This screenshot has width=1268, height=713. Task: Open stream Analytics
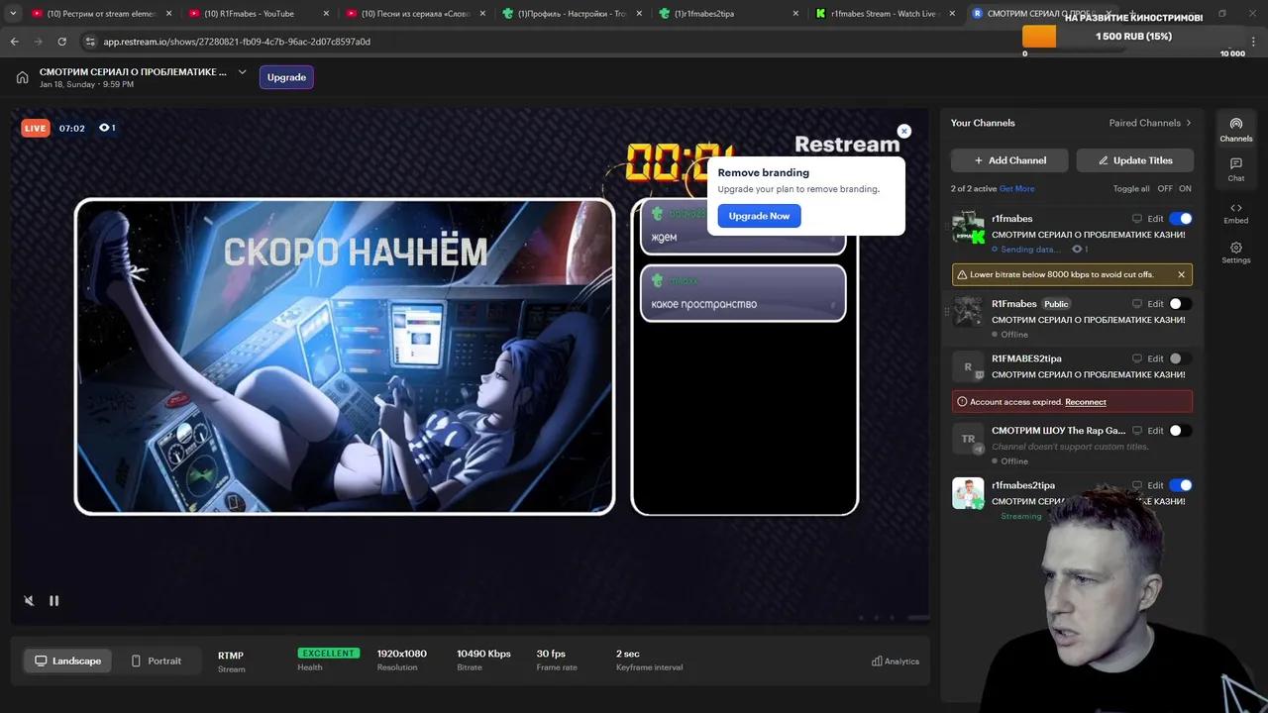pos(896,662)
